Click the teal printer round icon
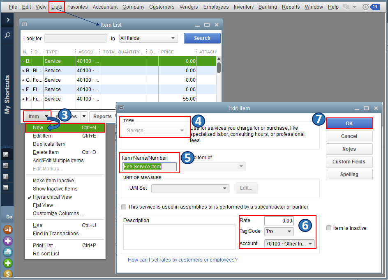Image resolution: width=388 pixels, height=280 pixels. pyautogui.click(x=8, y=252)
